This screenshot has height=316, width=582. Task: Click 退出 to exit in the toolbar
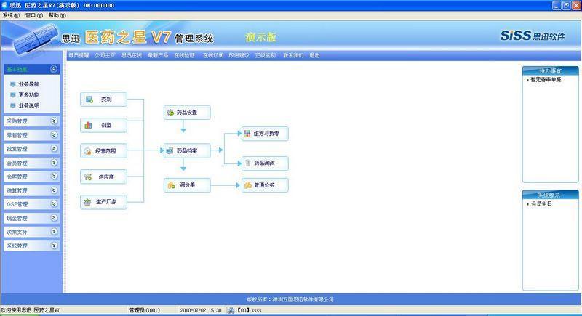point(314,55)
